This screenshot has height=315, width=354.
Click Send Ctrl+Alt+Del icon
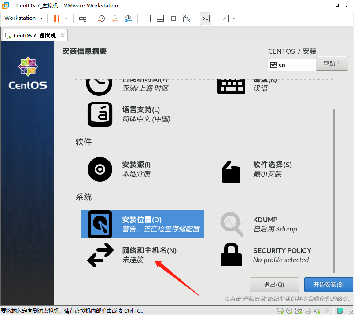click(83, 18)
